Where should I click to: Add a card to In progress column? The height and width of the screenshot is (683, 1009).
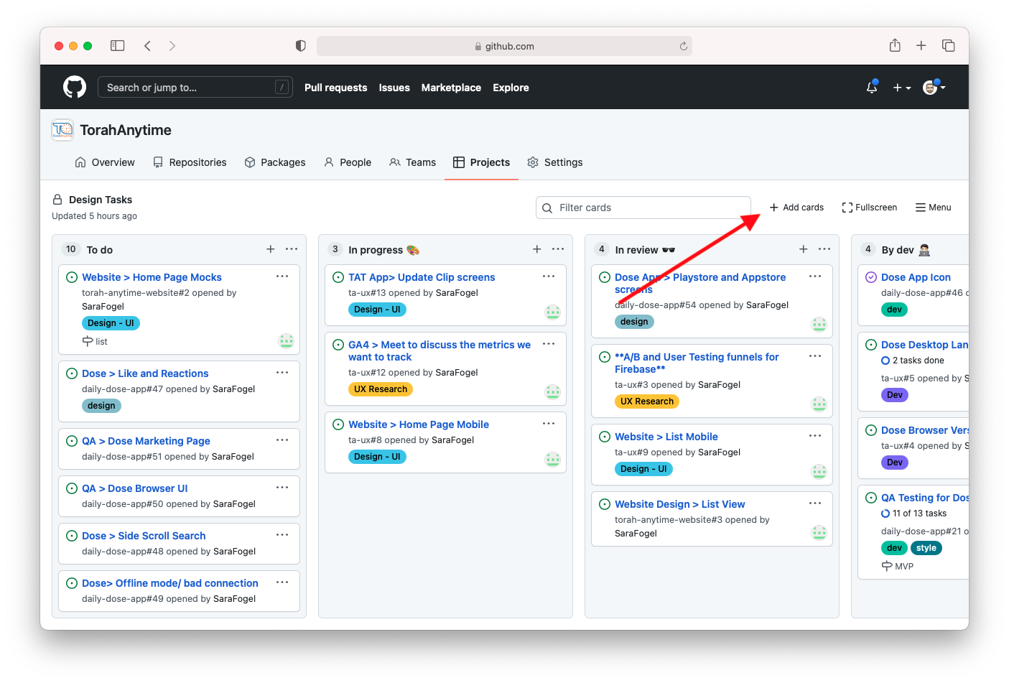point(537,249)
